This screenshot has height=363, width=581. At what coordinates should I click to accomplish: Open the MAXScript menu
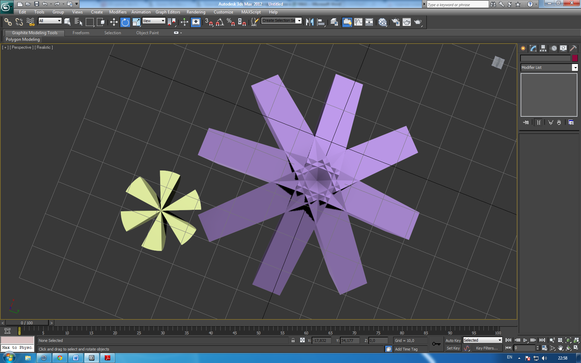pyautogui.click(x=251, y=12)
